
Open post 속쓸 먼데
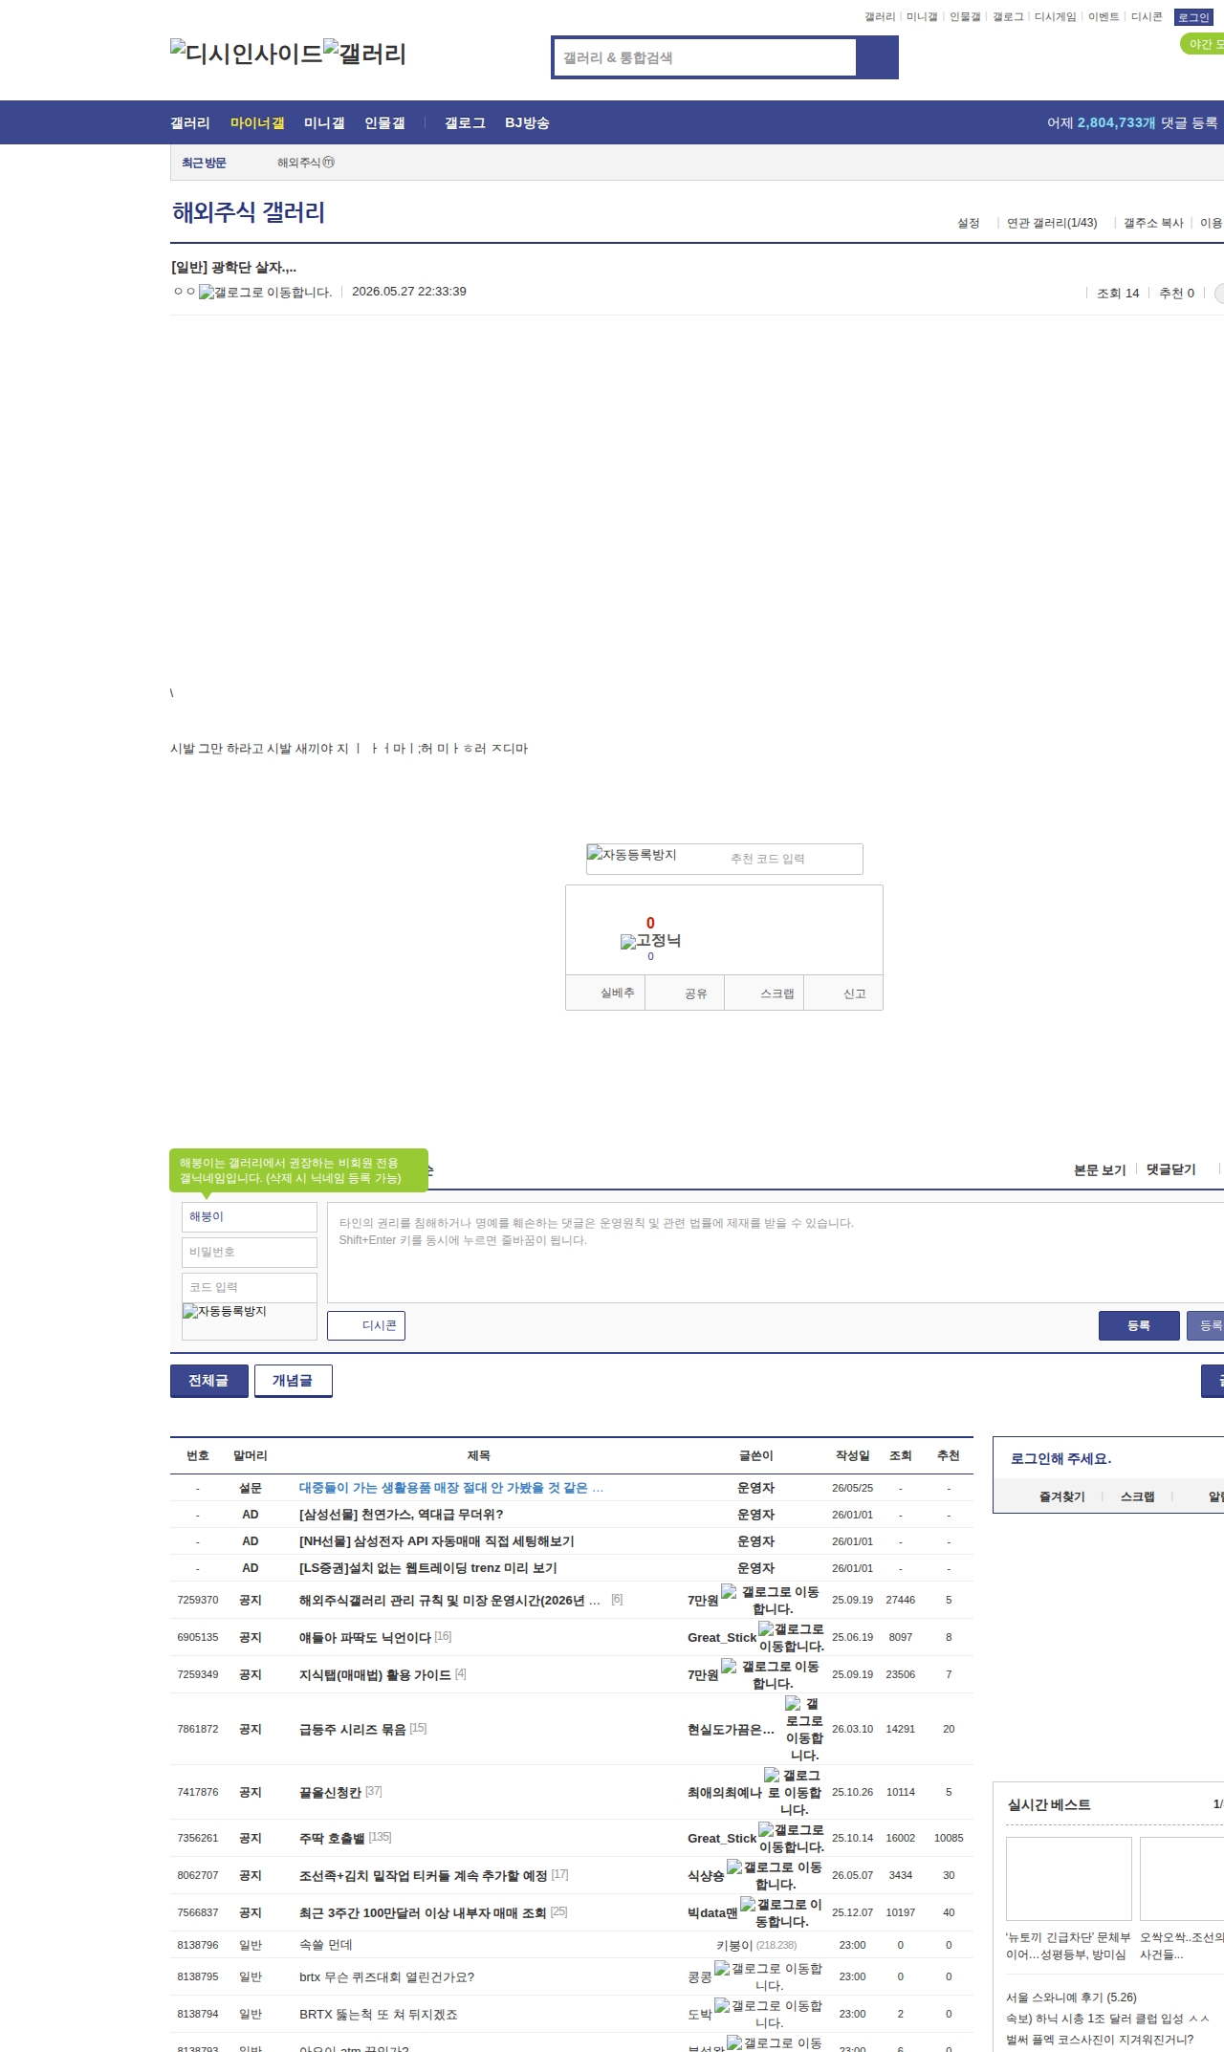point(326,1945)
